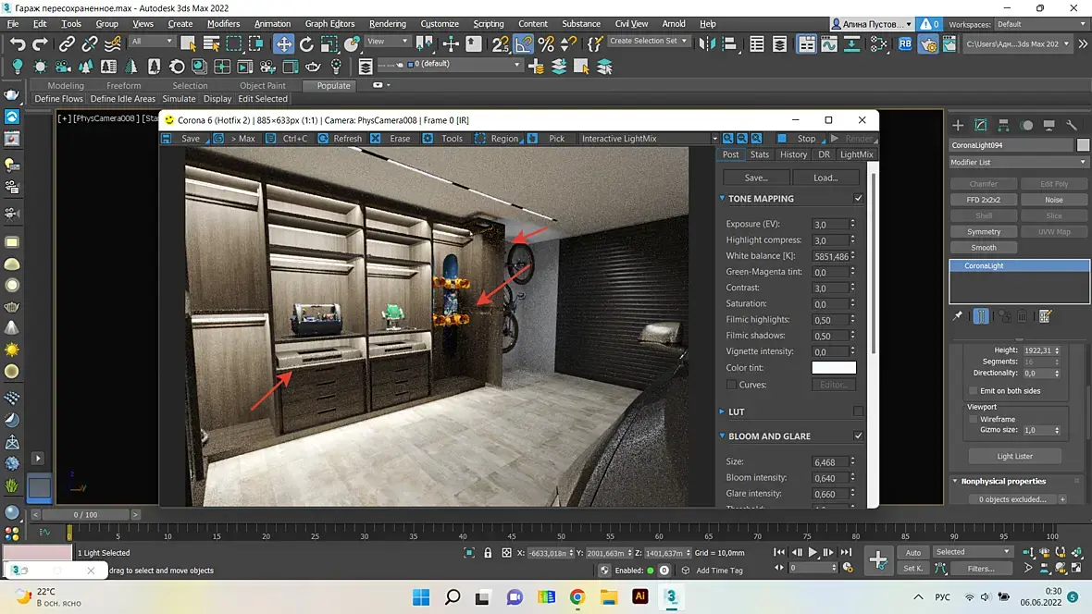Click the Load... button in Post tab

click(x=825, y=178)
